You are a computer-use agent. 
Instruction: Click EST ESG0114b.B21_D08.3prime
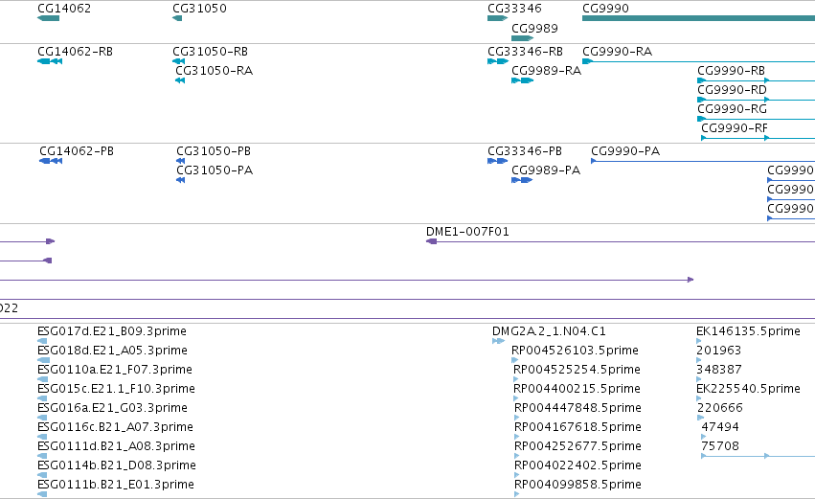(x=117, y=465)
